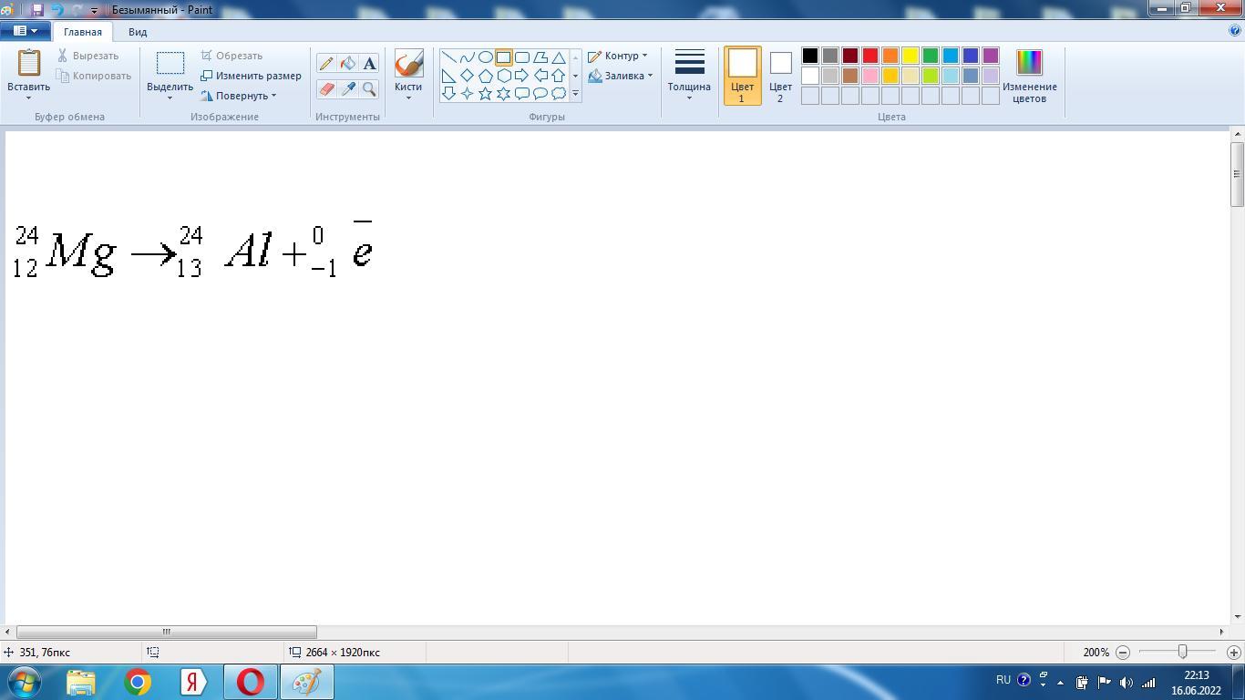Choose the Hexagon shape

pyautogui.click(x=503, y=76)
